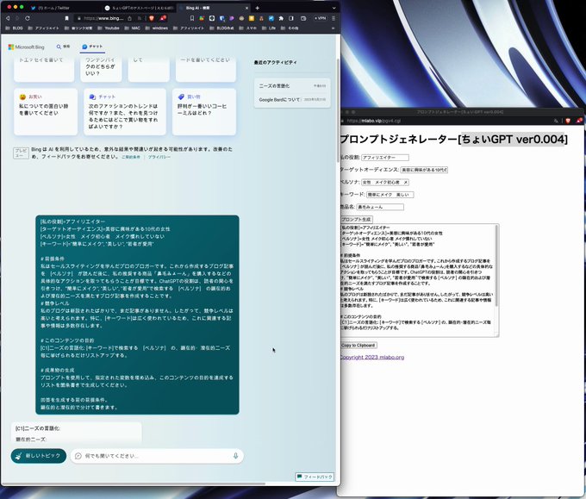Open recent activity ニーズの言語化

tap(292, 86)
